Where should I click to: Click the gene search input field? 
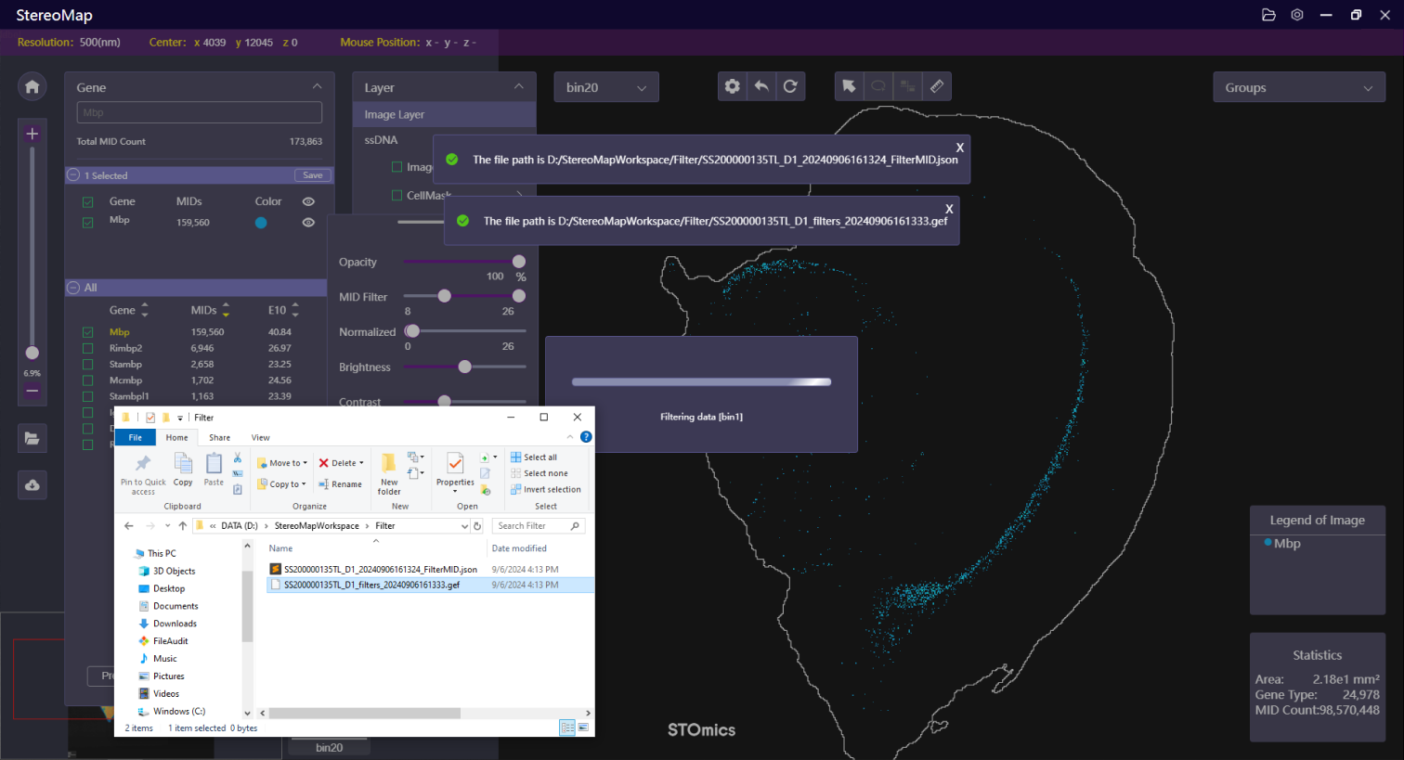coord(199,112)
